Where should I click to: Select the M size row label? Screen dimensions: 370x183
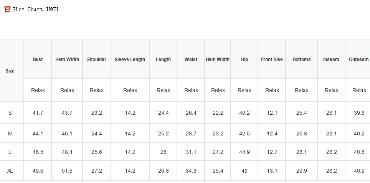(10, 134)
